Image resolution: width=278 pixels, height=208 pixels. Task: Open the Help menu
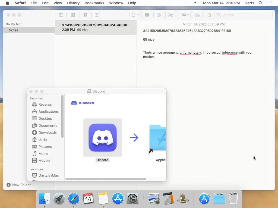(132, 3)
